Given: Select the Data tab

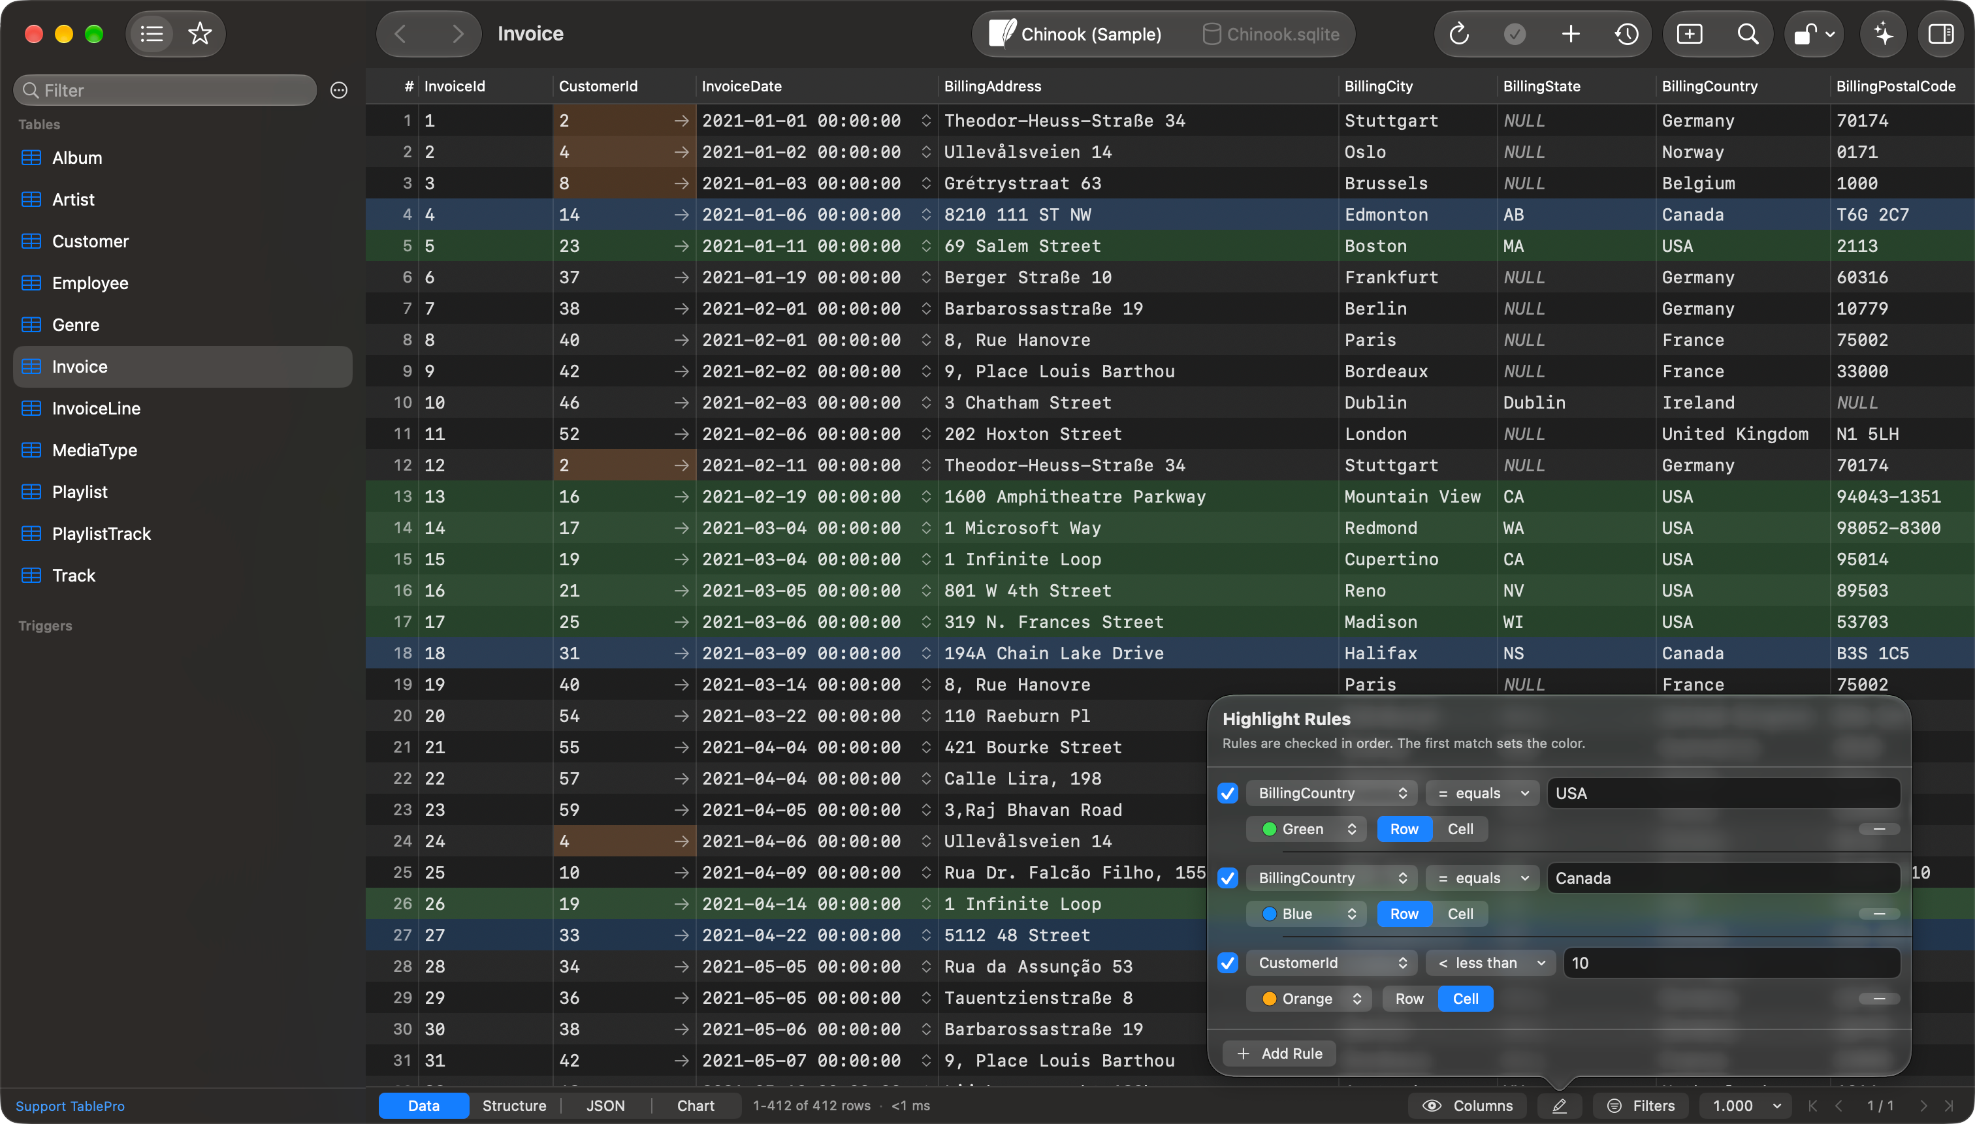Looking at the screenshot, I should pos(423,1106).
